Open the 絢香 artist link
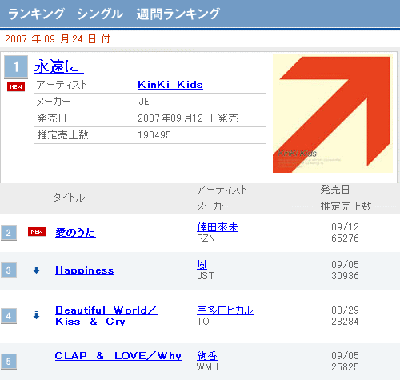The image size is (400, 380). (207, 356)
